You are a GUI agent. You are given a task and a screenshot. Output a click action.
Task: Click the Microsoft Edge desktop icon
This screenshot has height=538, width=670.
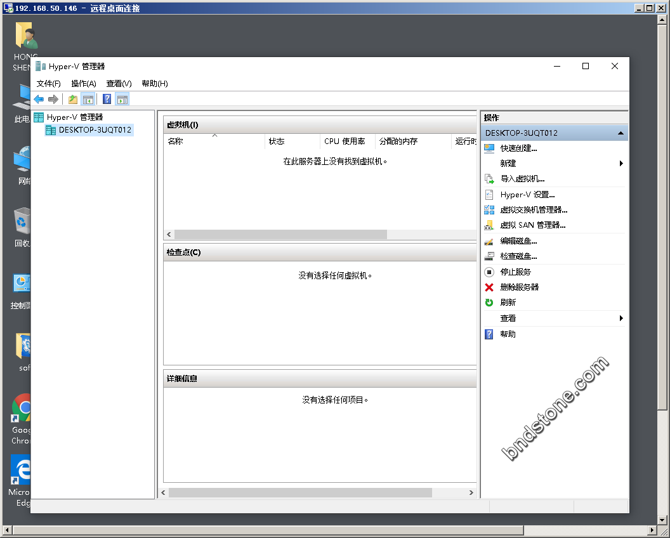click(21, 469)
